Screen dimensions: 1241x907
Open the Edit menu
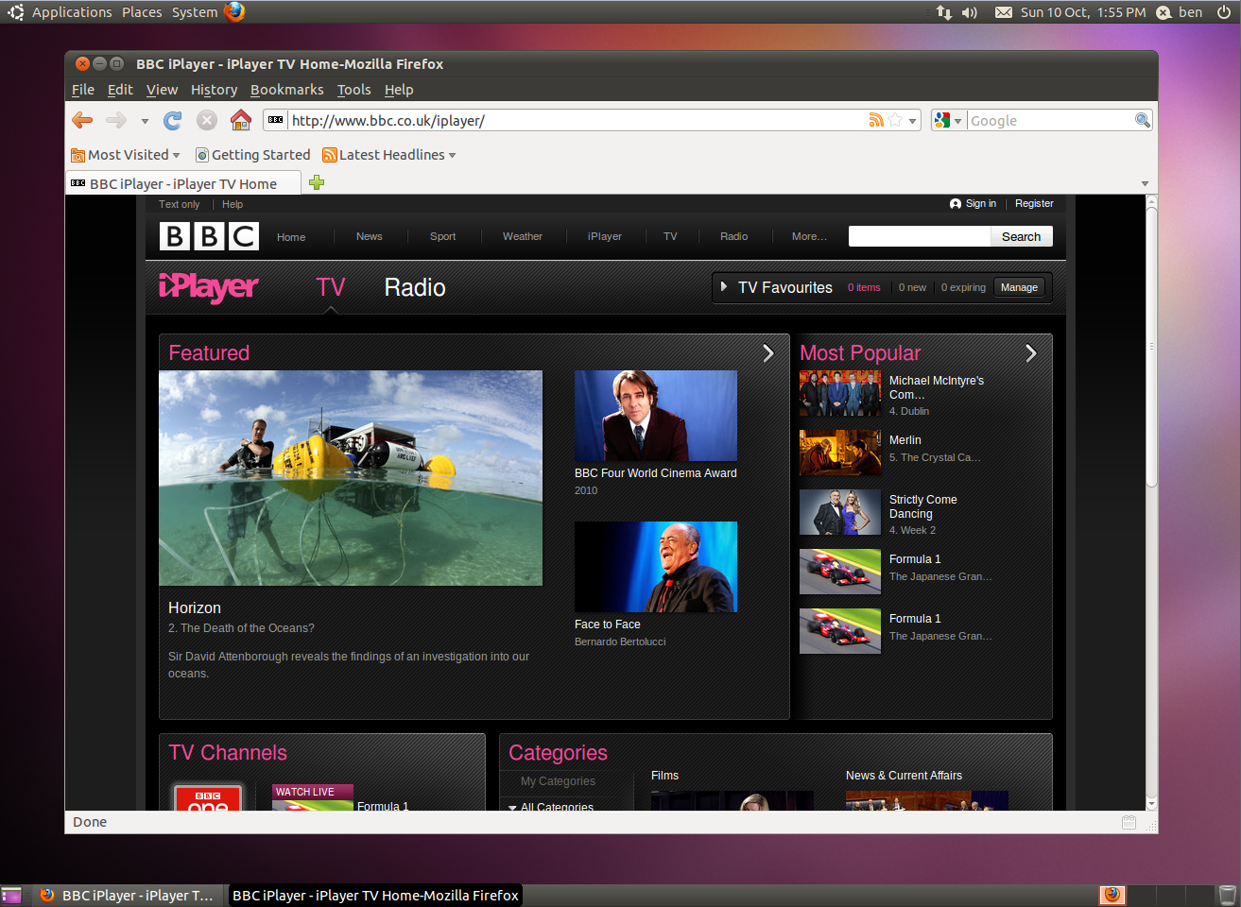coord(120,90)
